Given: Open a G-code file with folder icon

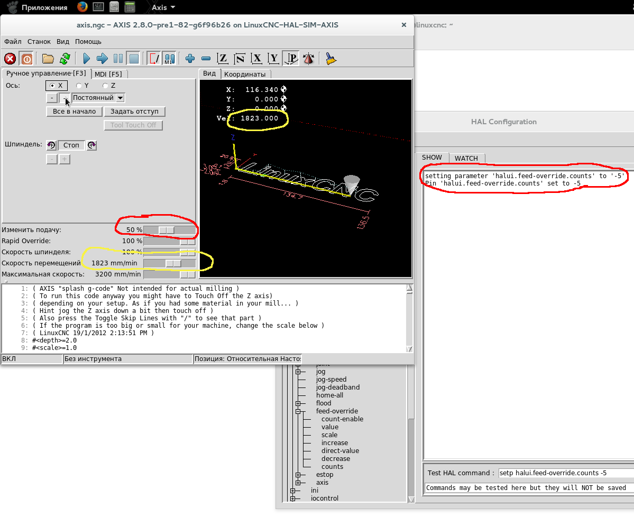Looking at the screenshot, I should point(48,59).
